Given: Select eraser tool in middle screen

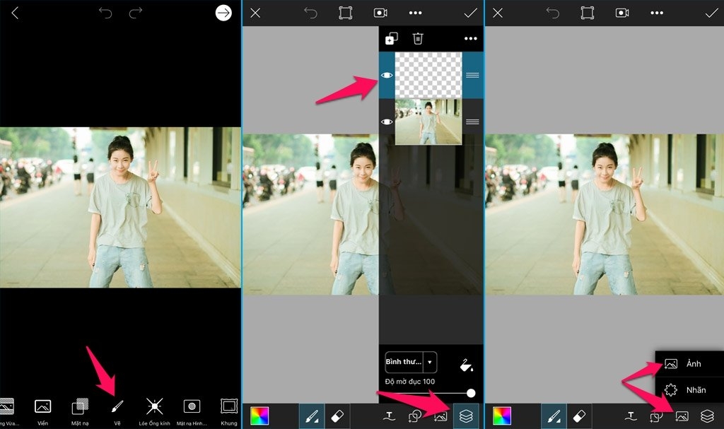Looking at the screenshot, I should pyautogui.click(x=337, y=416).
